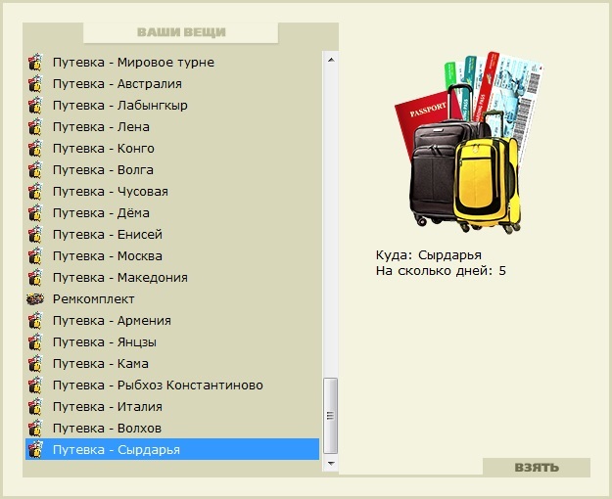
Task: Click the list scrollbar thumb
Action: tap(331, 416)
